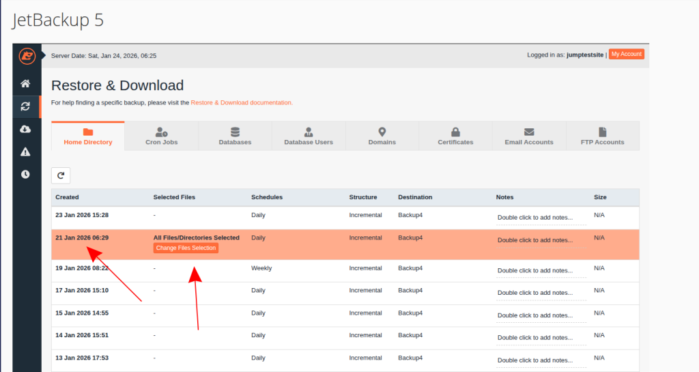Open the Alerts warning triangle icon

point(25,152)
